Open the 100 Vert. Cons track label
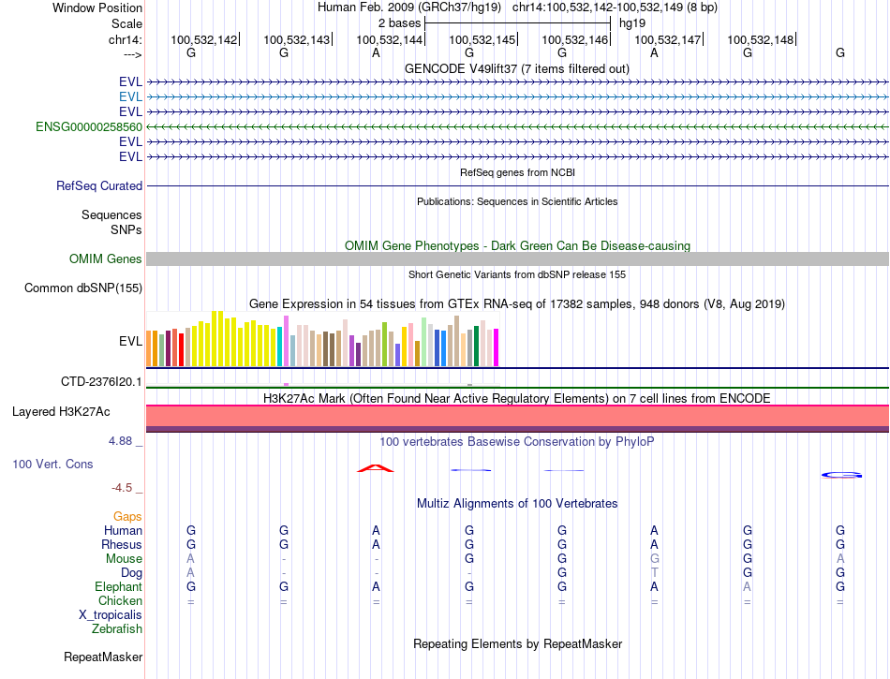 52,464
